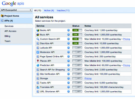
Task: Click the Moderator API checkmark icon
Action: tap(38, 52)
